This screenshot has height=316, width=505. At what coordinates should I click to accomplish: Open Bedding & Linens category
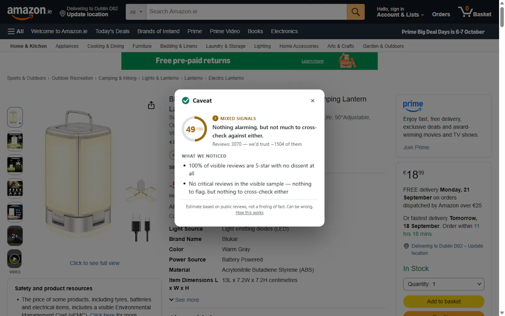pos(179,46)
